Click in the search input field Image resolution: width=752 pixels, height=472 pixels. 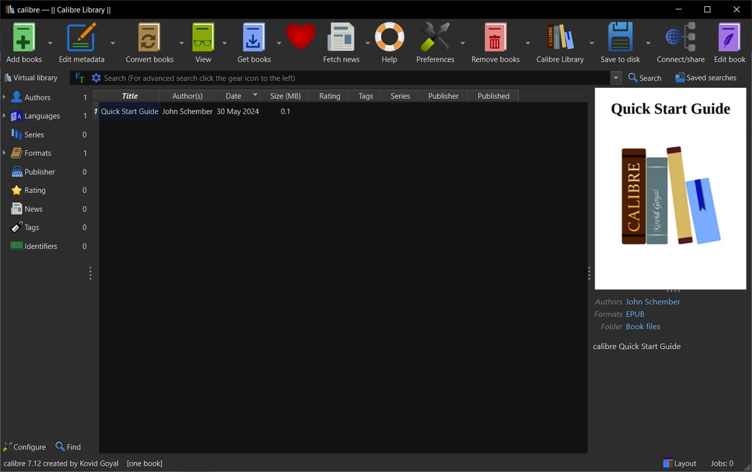coord(355,78)
